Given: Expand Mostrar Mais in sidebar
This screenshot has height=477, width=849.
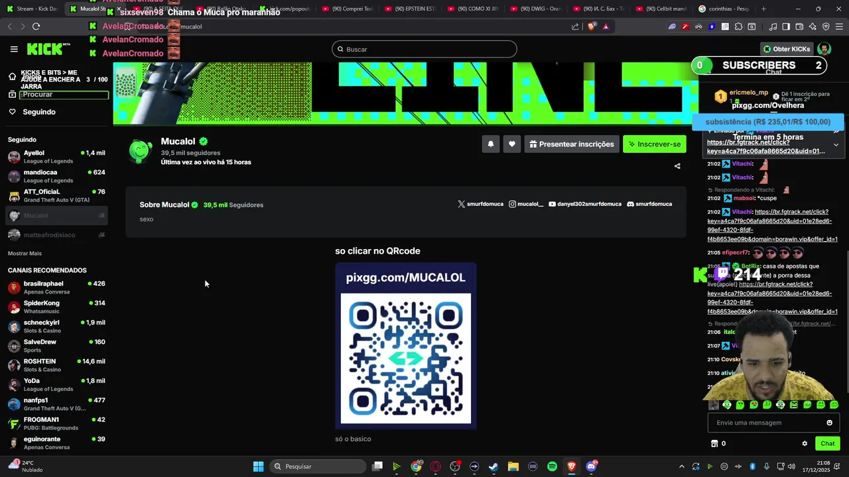Looking at the screenshot, I should coord(25,253).
